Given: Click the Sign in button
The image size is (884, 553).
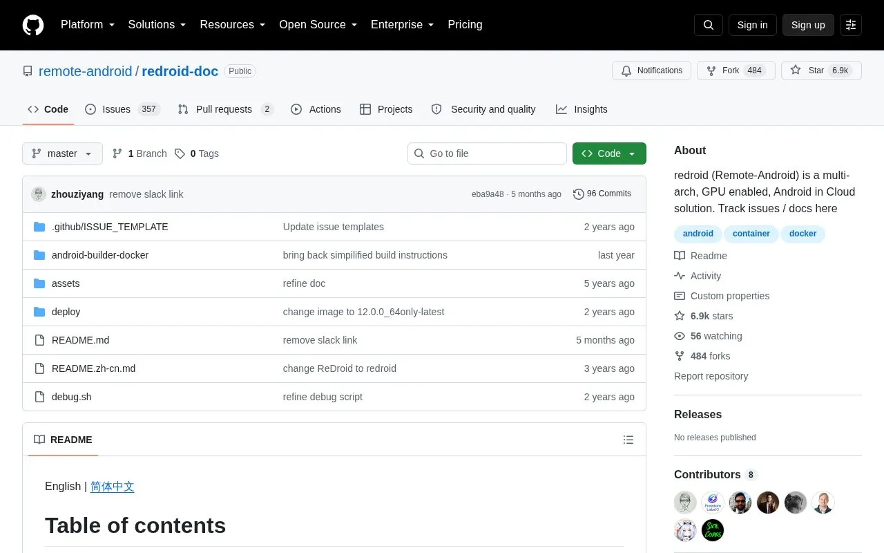Looking at the screenshot, I should pos(752,25).
